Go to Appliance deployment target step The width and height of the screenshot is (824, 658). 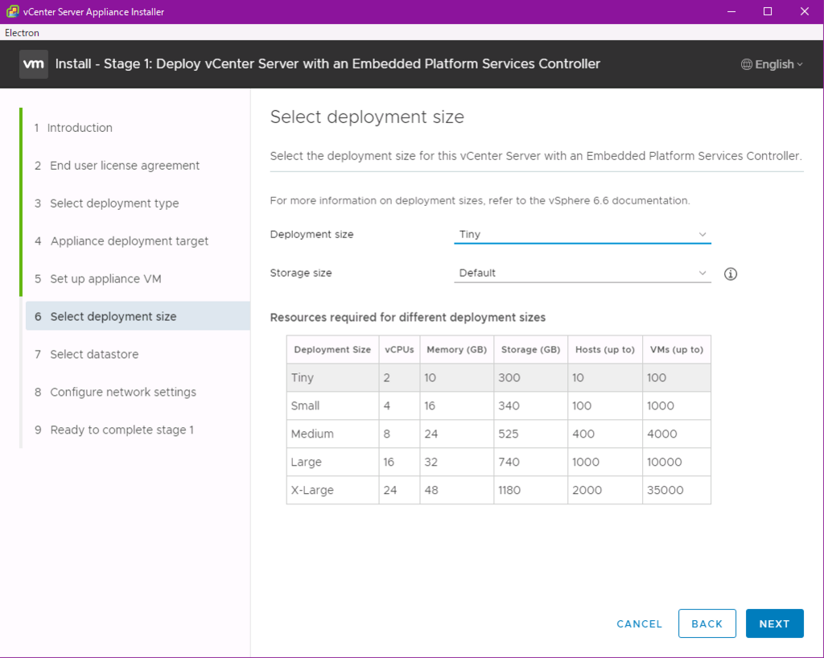click(x=122, y=241)
